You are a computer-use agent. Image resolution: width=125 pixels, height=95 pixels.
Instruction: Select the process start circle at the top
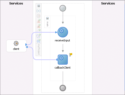(63, 8)
